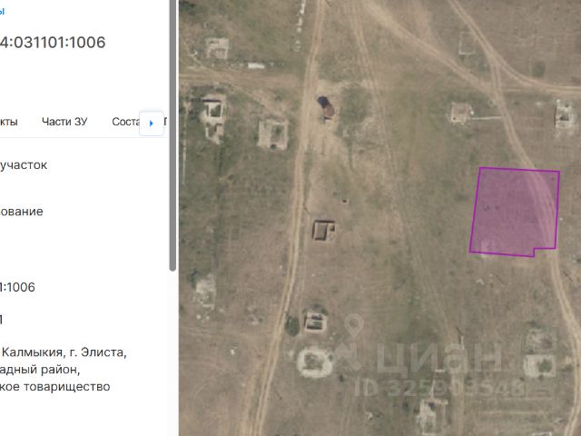
Task: Follow the blue link above the heading
Action: pyautogui.click(x=2, y=11)
